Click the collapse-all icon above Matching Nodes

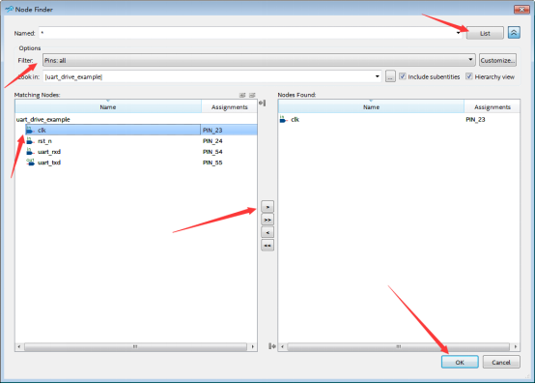click(x=252, y=95)
